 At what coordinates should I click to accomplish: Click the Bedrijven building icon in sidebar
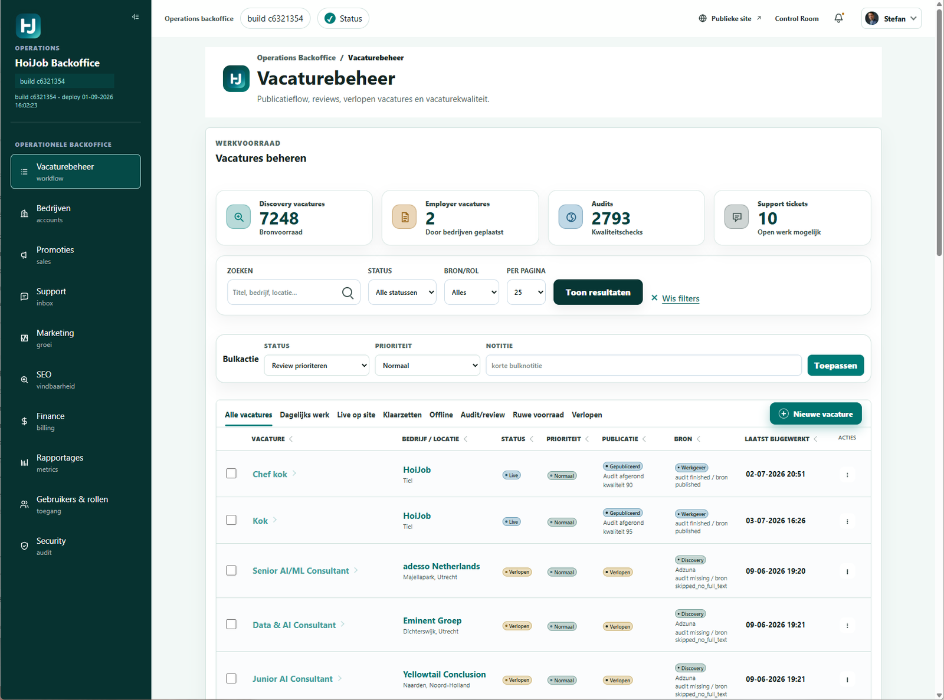[x=24, y=213]
